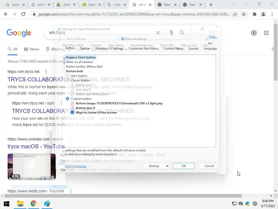This screenshot has height=209, width=278.
Task: Click the horizontal scrollbar at page bottom
Action: pos(123,196)
